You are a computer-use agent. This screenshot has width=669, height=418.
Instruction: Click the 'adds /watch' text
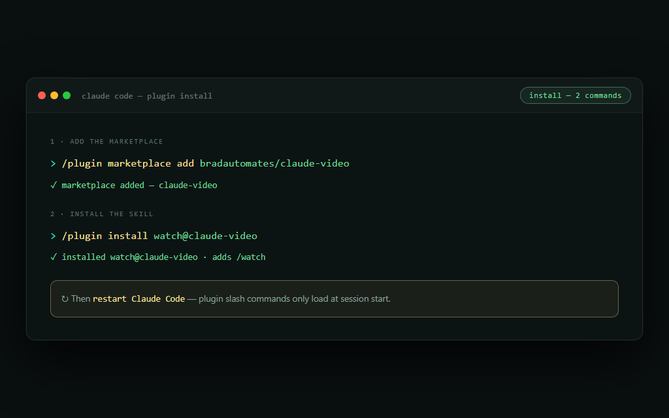(239, 257)
